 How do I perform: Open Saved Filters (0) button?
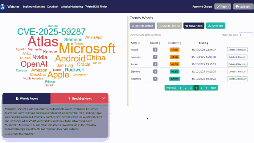click(x=169, y=26)
